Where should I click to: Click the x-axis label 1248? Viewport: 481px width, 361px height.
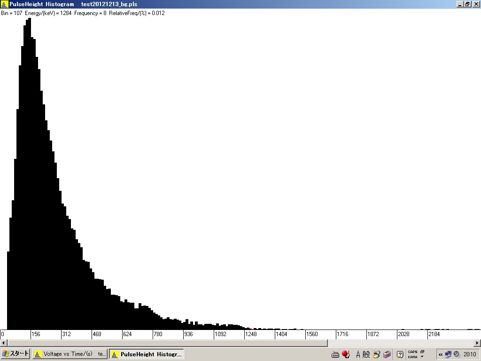[x=251, y=334]
